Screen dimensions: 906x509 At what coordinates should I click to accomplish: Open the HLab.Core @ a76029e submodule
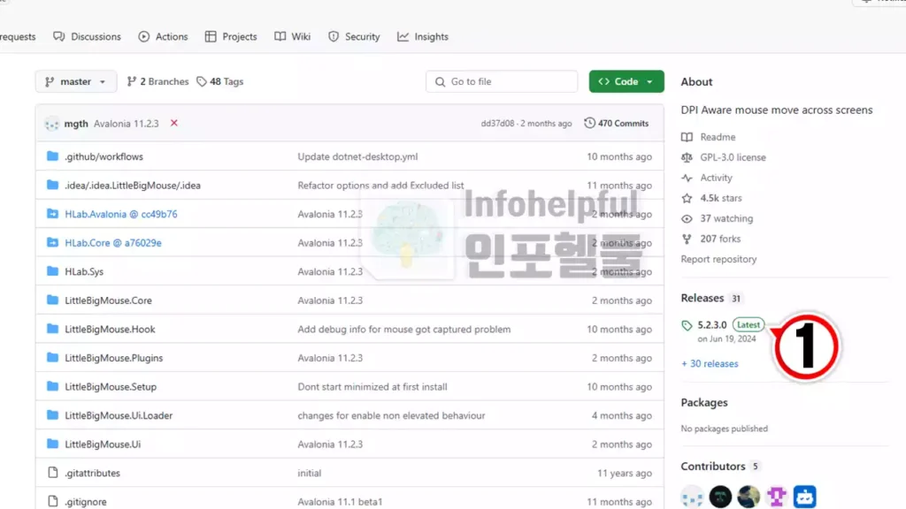pyautogui.click(x=113, y=243)
